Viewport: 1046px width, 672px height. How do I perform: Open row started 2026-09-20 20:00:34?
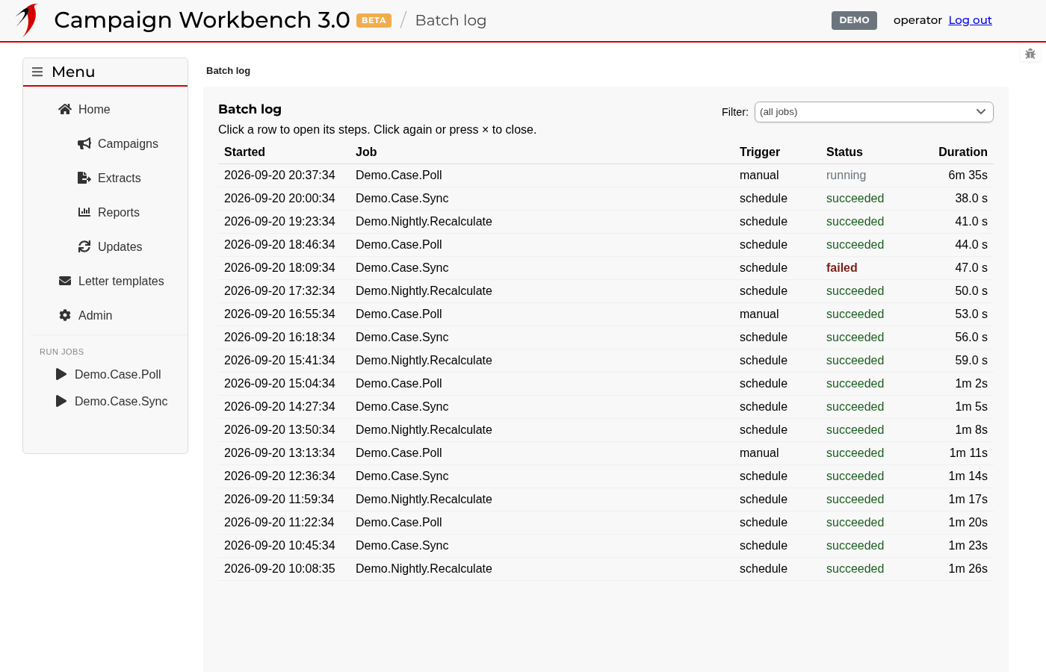point(606,199)
